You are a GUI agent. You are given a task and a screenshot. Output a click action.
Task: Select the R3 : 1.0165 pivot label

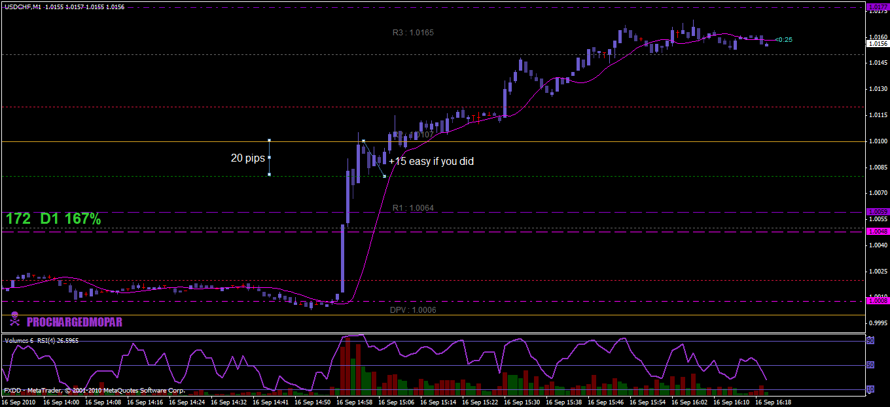click(413, 32)
